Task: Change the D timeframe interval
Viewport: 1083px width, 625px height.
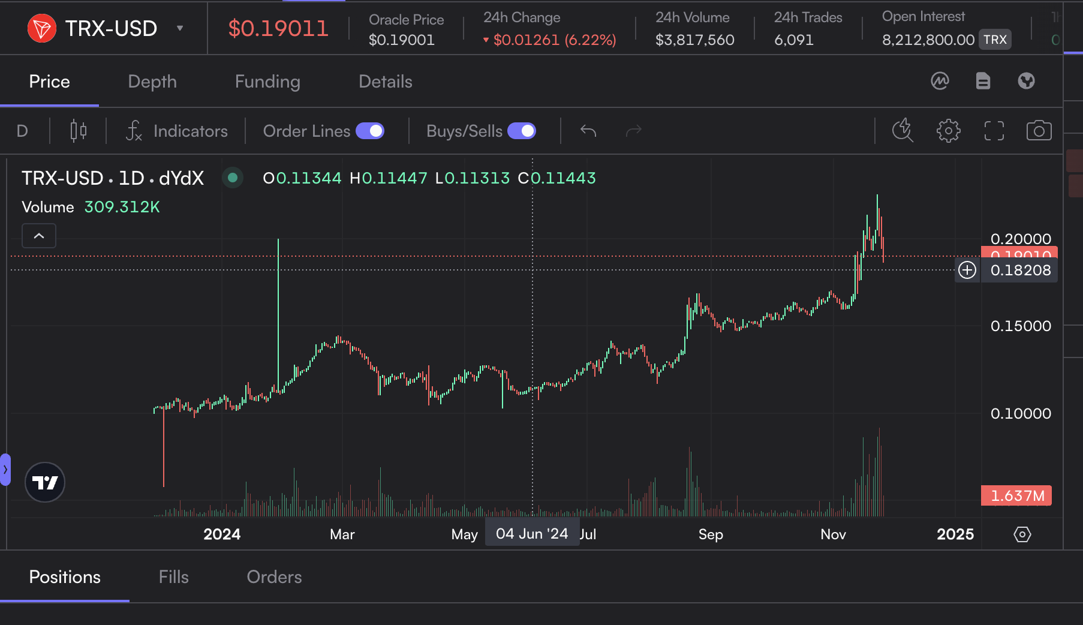Action: 22,131
